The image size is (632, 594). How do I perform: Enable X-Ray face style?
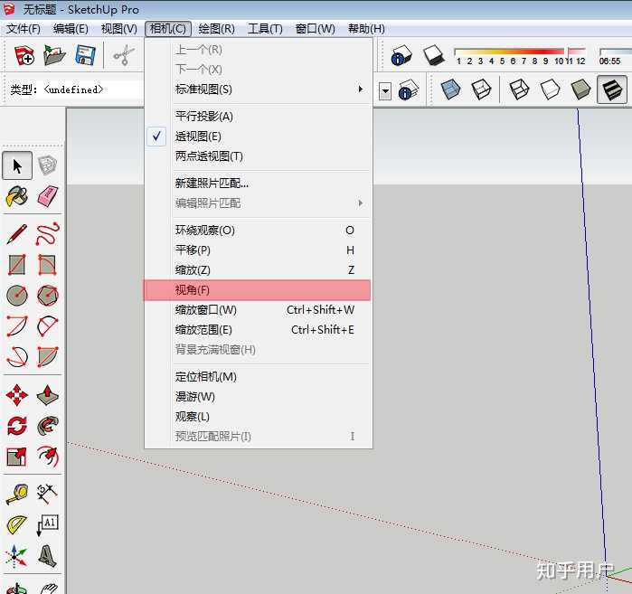(450, 90)
